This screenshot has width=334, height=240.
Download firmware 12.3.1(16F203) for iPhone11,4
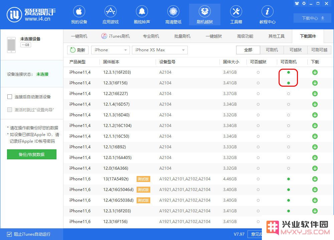click(315, 72)
